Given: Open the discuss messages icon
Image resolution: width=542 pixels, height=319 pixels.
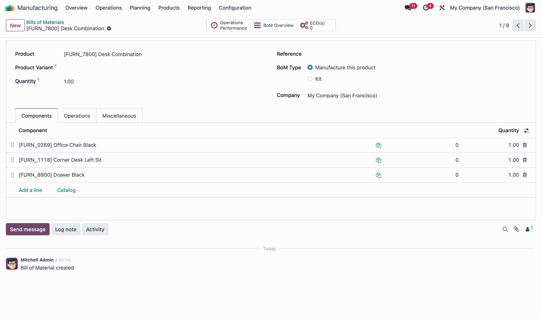Looking at the screenshot, I should 408,8.
